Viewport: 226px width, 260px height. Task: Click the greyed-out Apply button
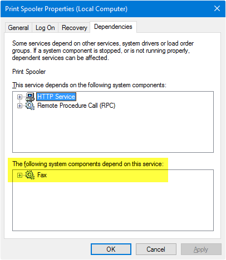(x=201, y=249)
